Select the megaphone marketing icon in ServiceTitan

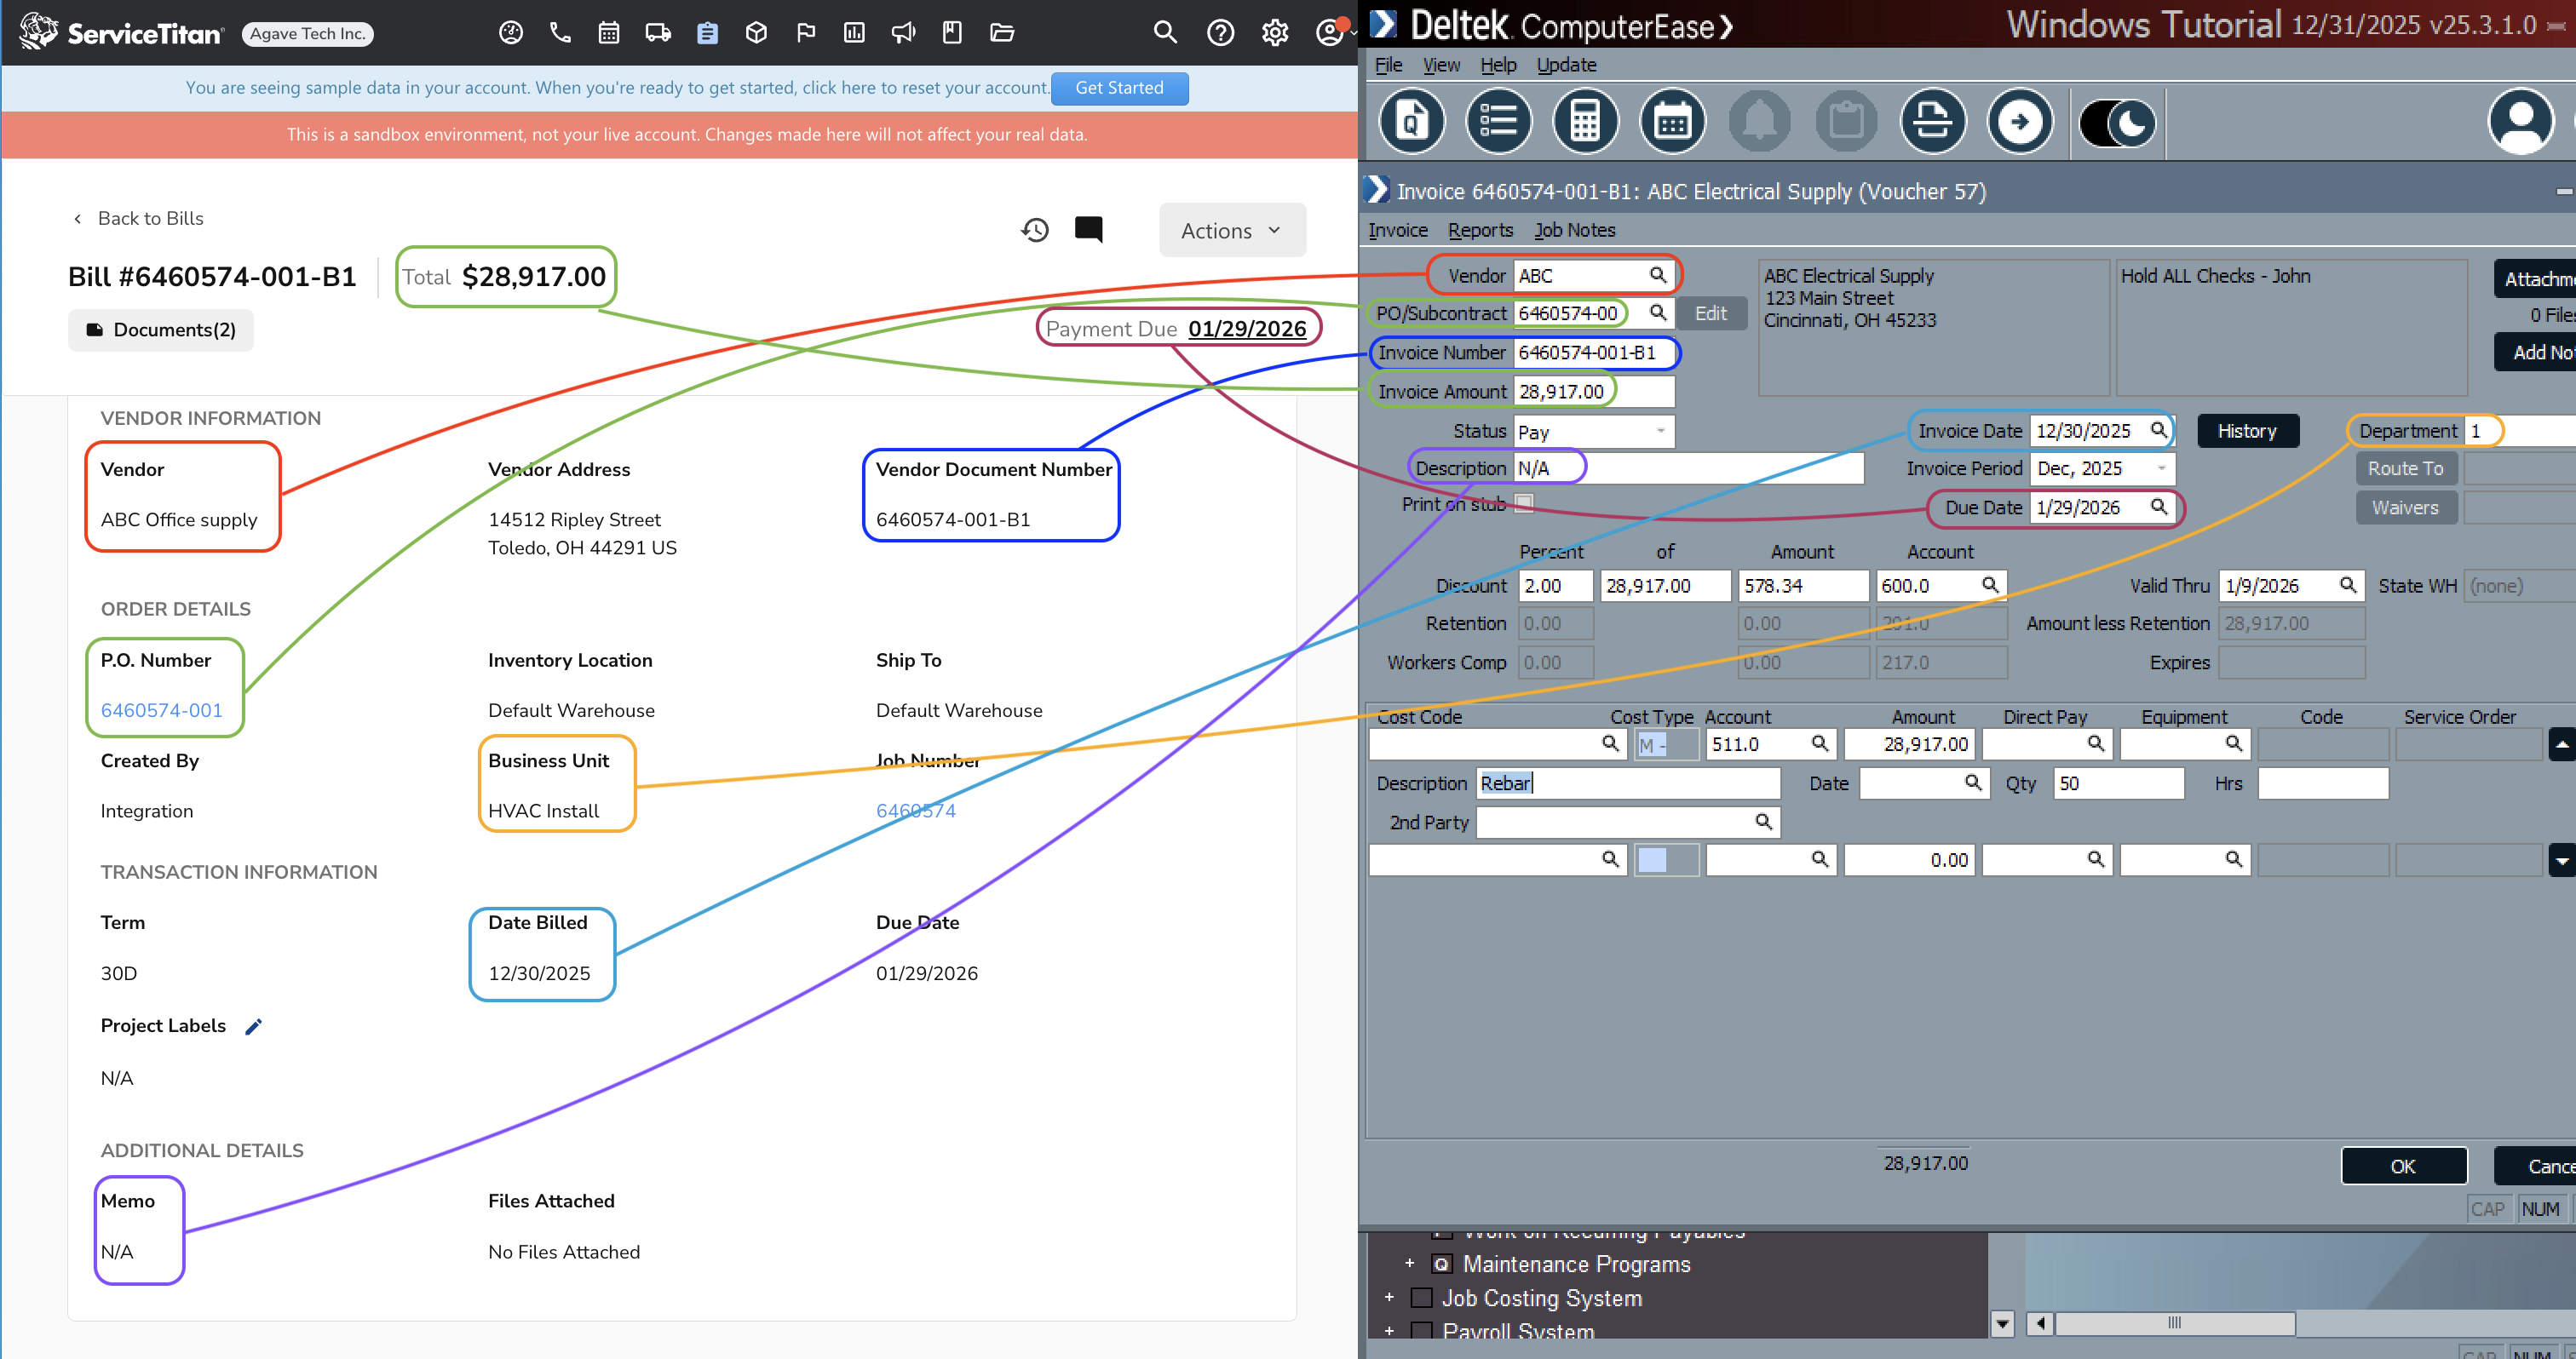[x=903, y=32]
